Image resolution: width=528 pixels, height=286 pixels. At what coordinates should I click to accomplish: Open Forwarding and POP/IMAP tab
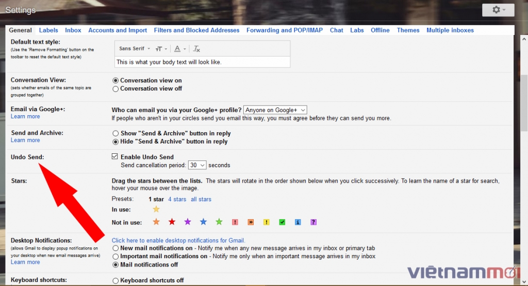[x=285, y=30]
